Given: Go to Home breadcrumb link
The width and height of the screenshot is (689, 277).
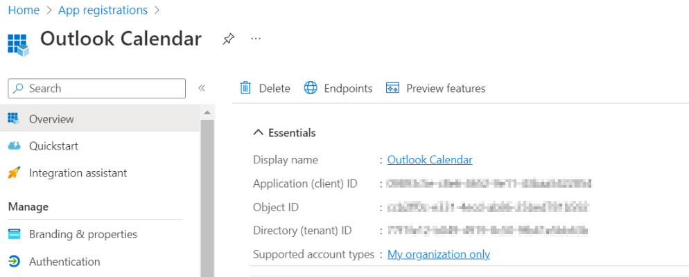Looking at the screenshot, I should point(23,10).
